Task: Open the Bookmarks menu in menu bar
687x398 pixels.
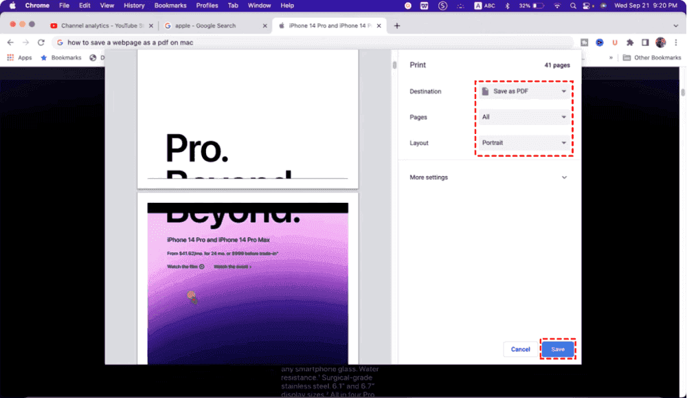Action: [170, 5]
